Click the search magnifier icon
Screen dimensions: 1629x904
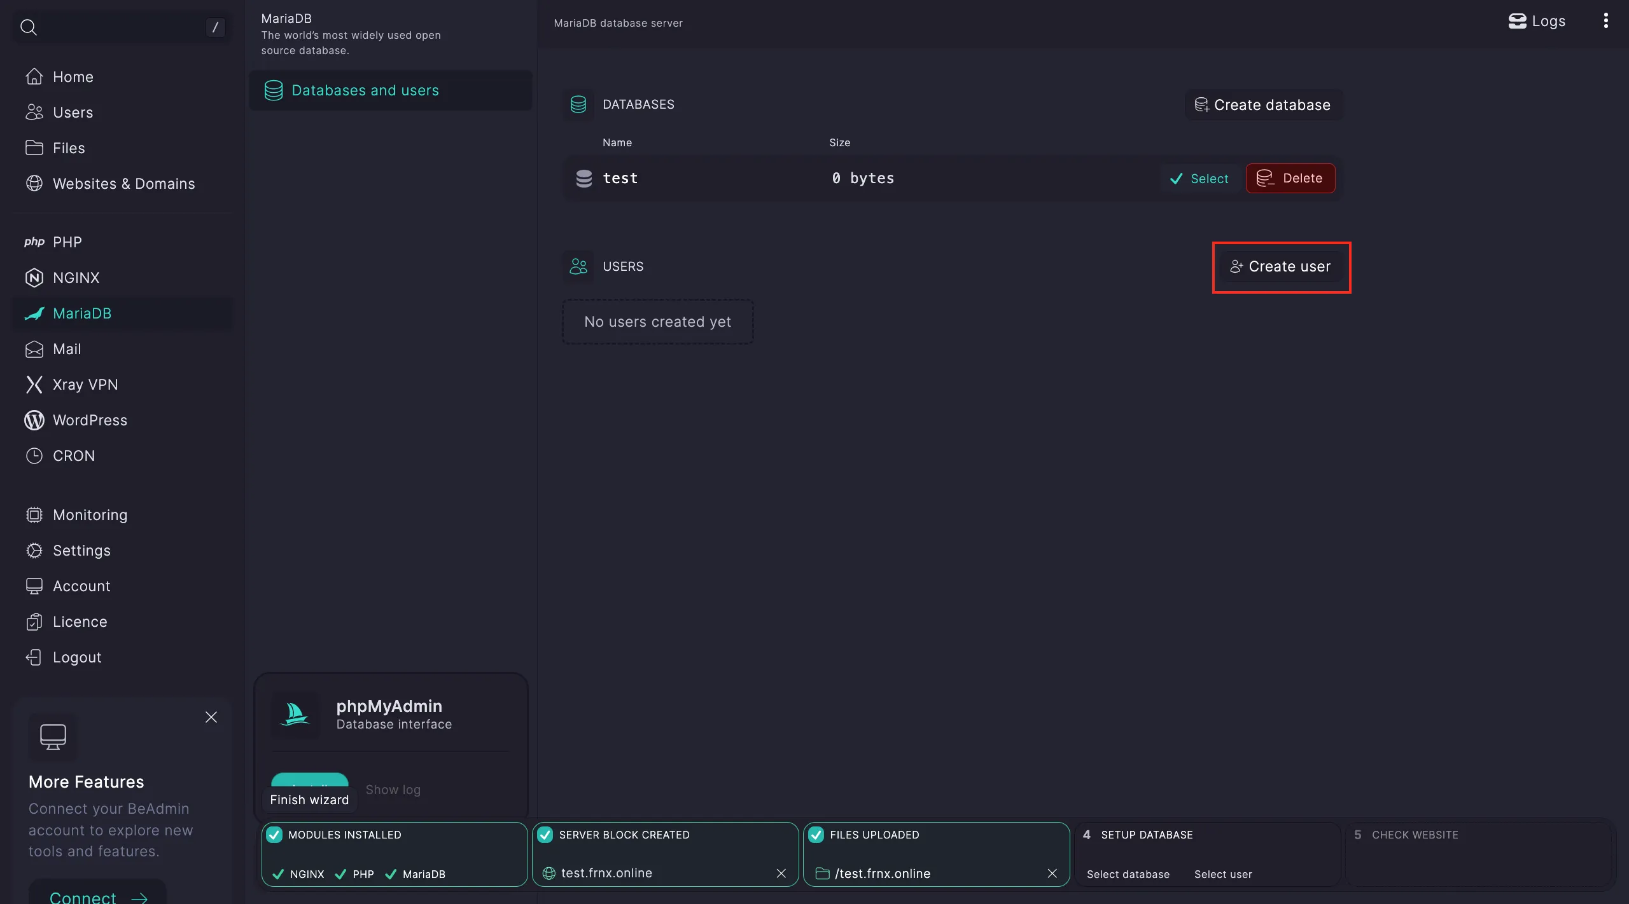click(x=29, y=27)
